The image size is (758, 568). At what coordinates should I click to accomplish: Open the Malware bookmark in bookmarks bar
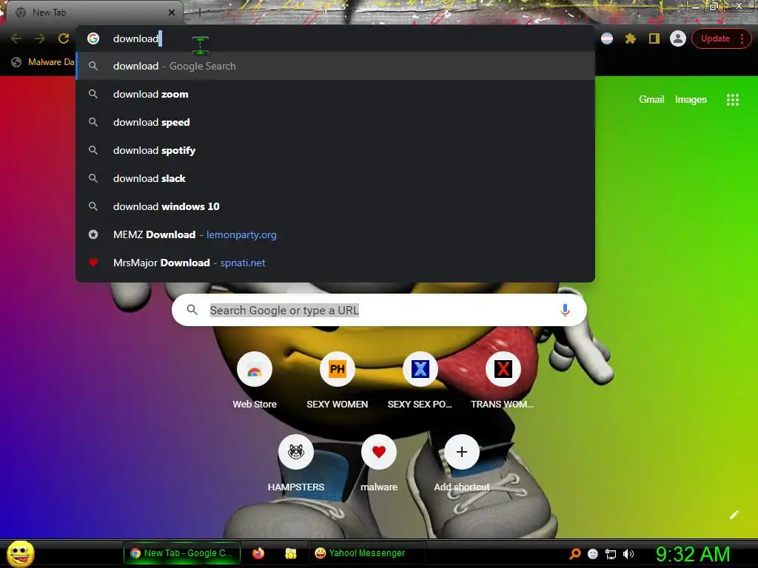click(x=43, y=62)
